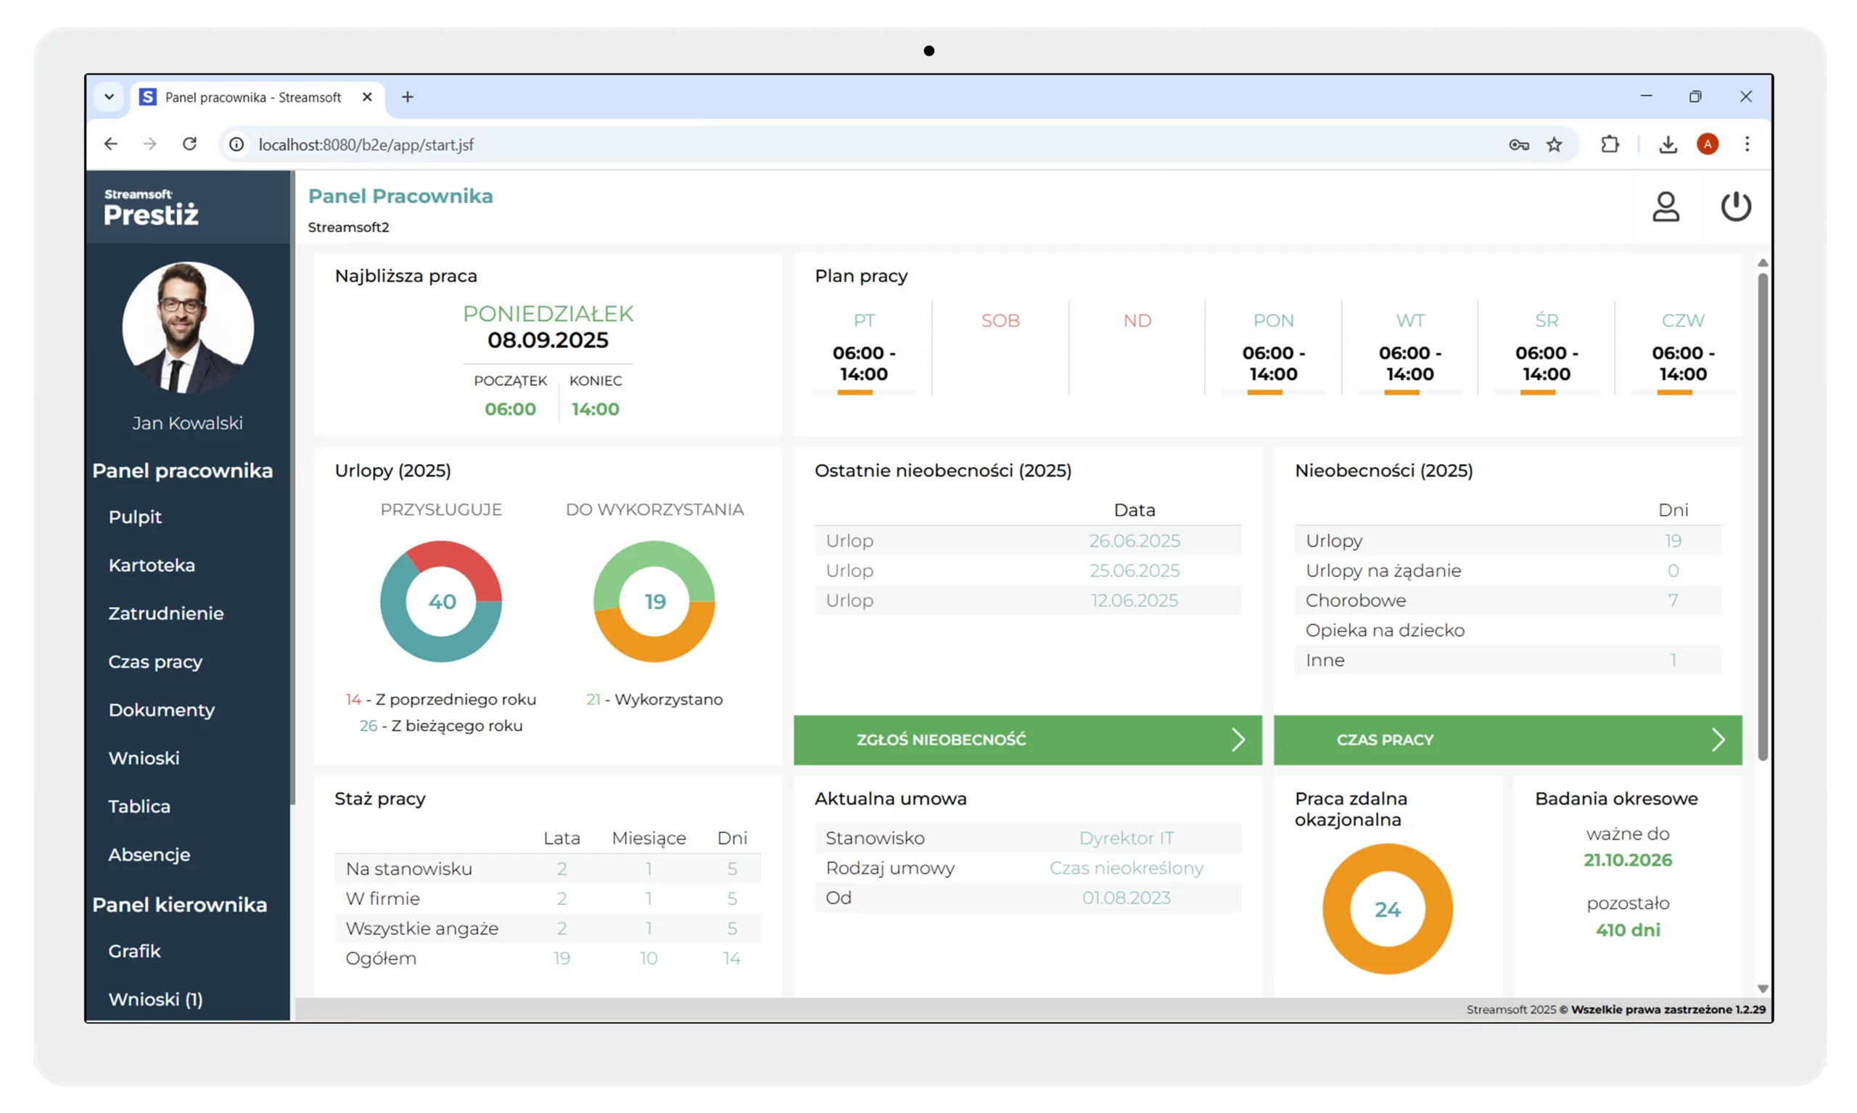The image size is (1857, 1113).
Task: Open the browser extensions puzzle icon
Action: tap(1610, 145)
